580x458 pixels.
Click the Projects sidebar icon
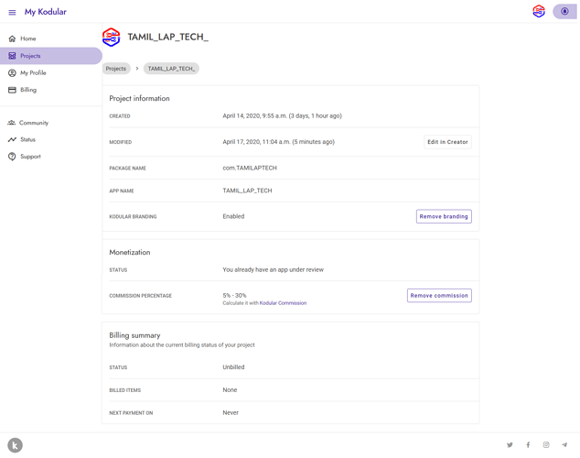point(12,56)
